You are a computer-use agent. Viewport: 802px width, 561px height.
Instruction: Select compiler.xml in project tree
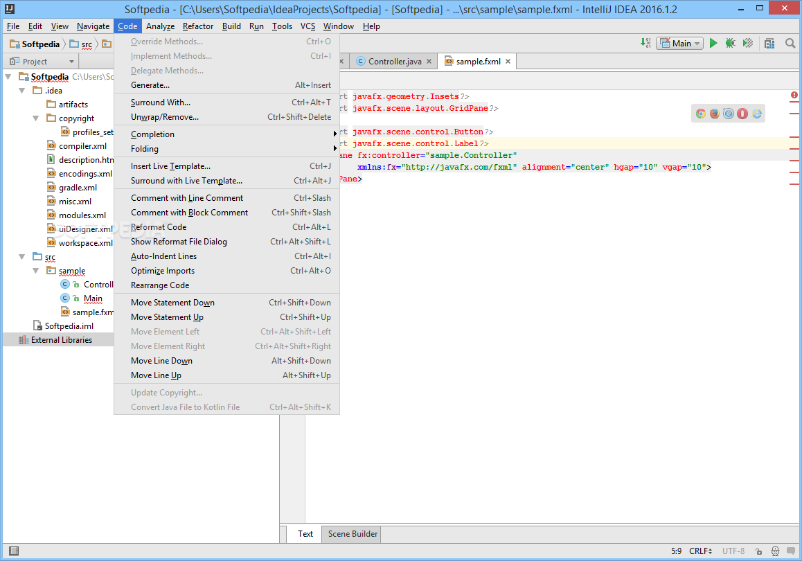pos(82,146)
